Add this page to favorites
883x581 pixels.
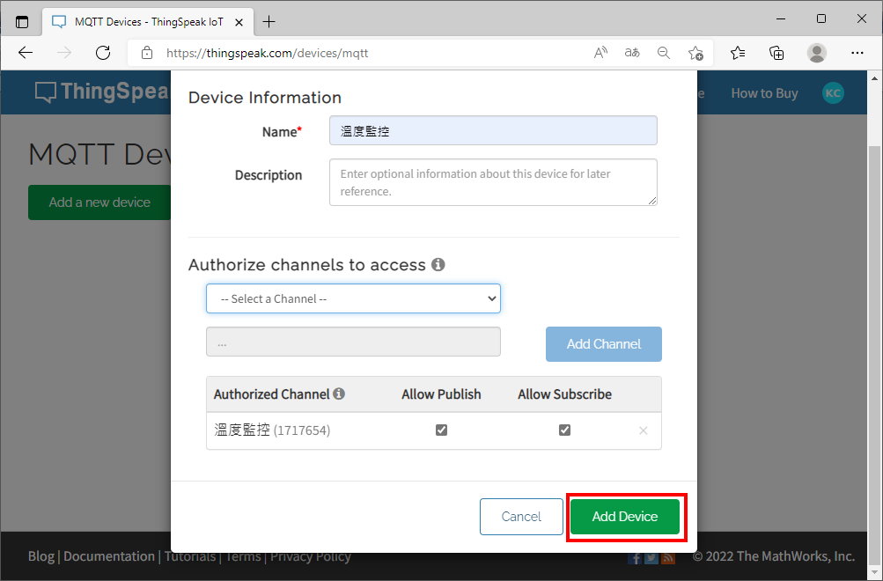pos(695,53)
